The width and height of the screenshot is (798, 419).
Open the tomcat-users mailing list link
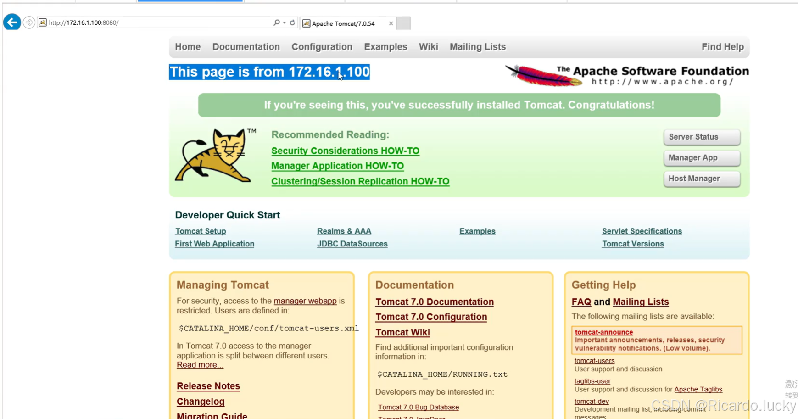click(594, 361)
